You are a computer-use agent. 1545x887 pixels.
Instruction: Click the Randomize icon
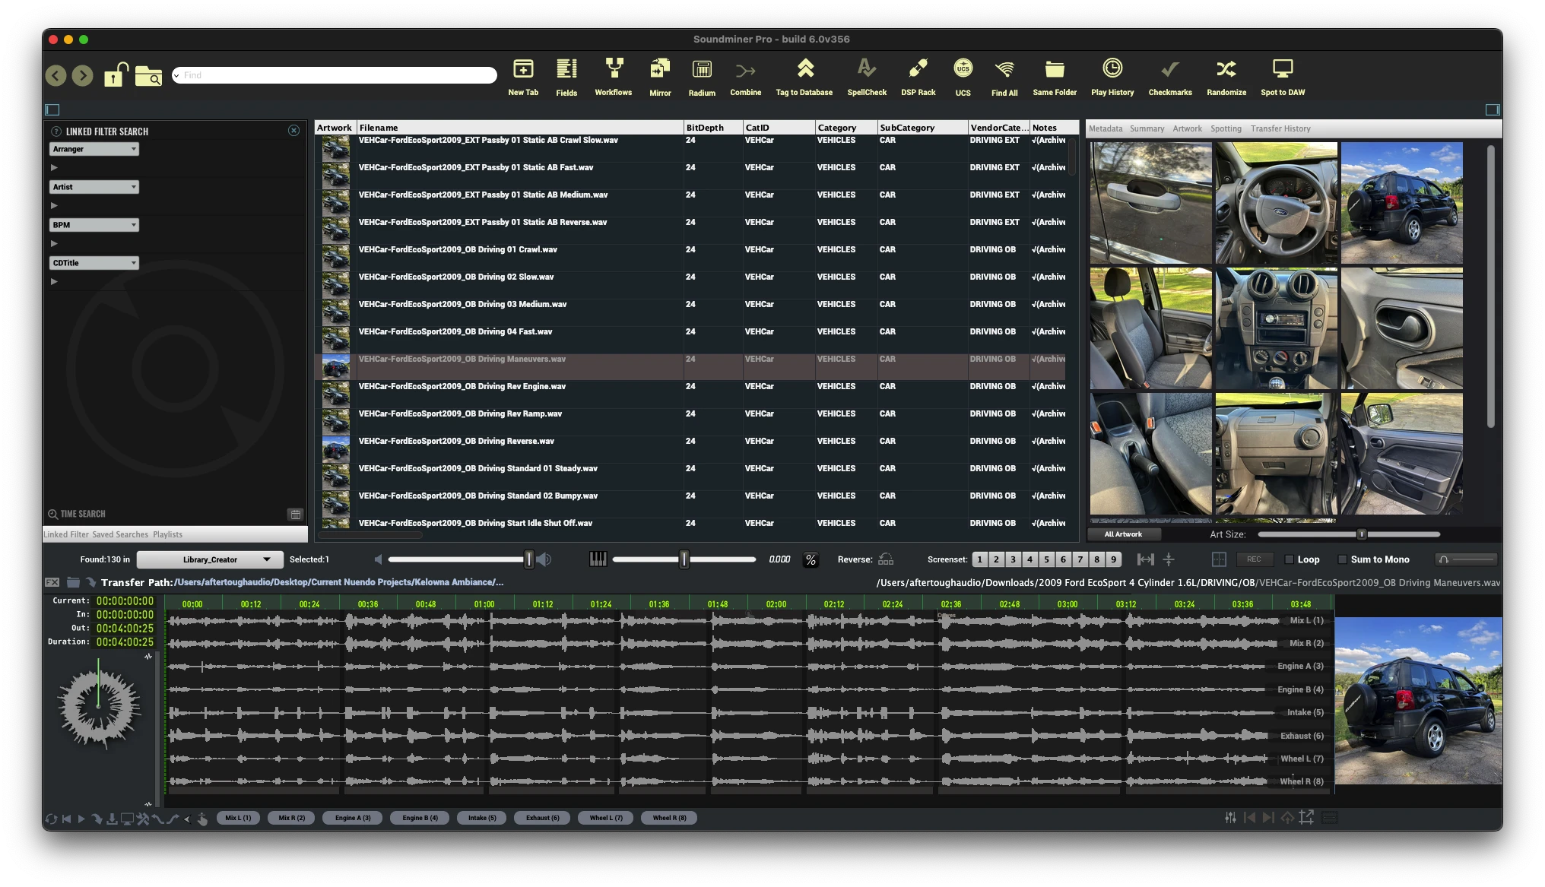click(x=1226, y=70)
